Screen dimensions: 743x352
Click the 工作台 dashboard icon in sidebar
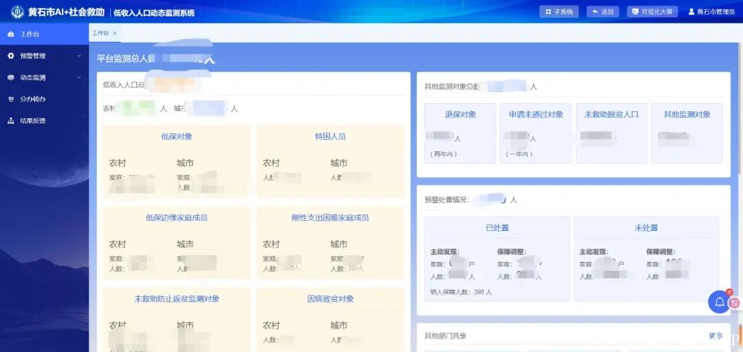pyautogui.click(x=10, y=34)
